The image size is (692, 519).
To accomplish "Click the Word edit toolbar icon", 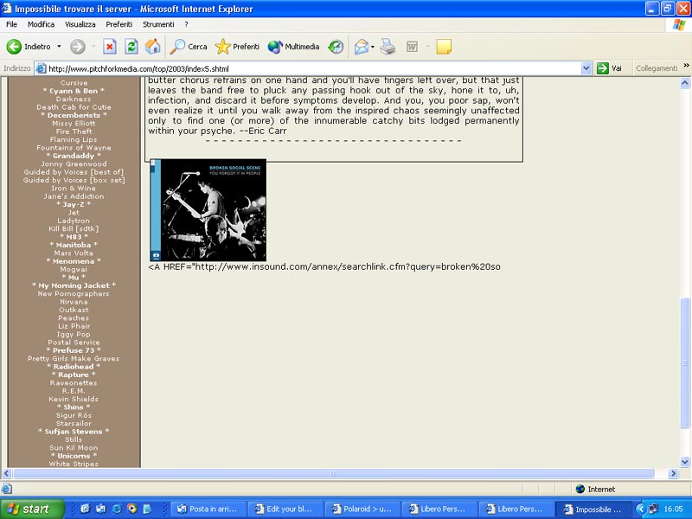I will click(x=413, y=47).
